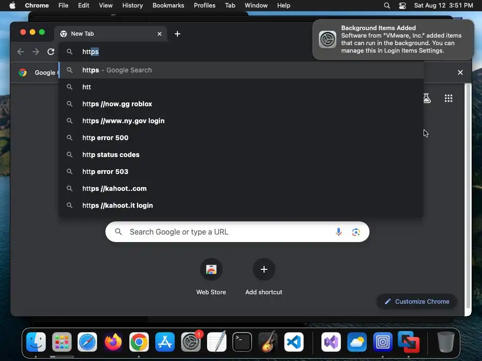Open the blue concentric squares app in Dock
Screen dimensions: 482x361
383,342
